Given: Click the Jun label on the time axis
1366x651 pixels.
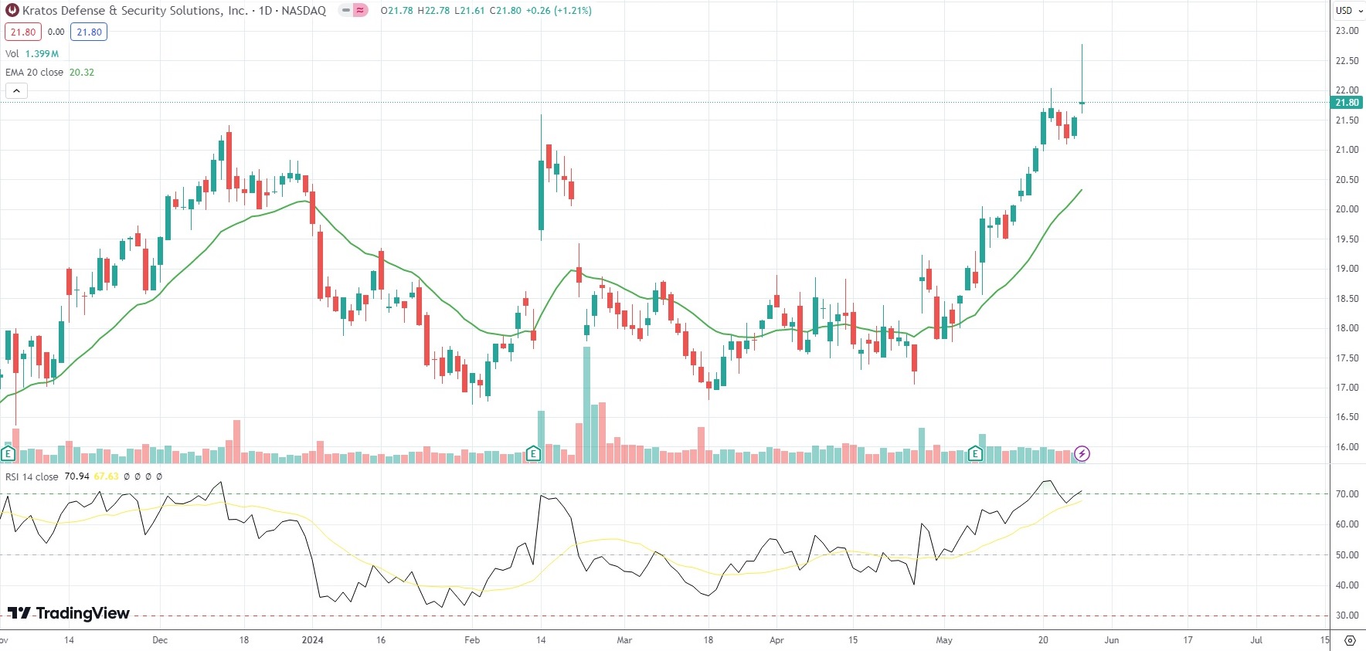Looking at the screenshot, I should [1111, 640].
